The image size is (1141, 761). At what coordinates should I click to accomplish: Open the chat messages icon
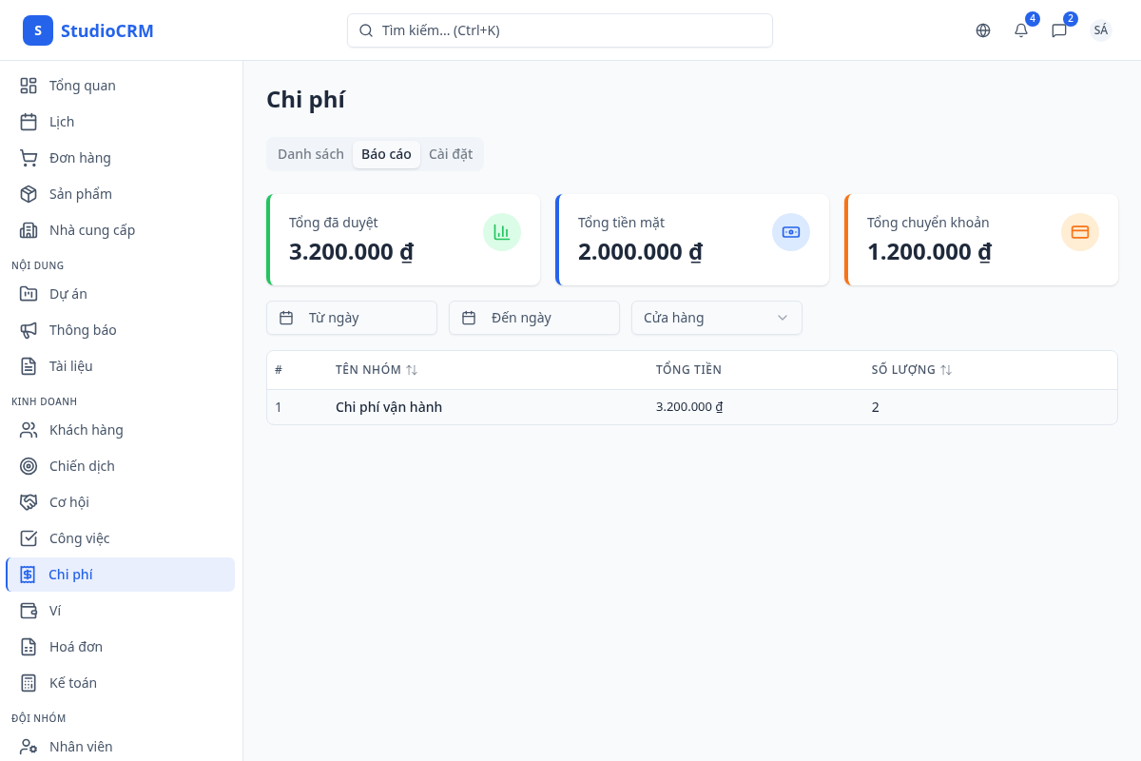click(x=1059, y=30)
